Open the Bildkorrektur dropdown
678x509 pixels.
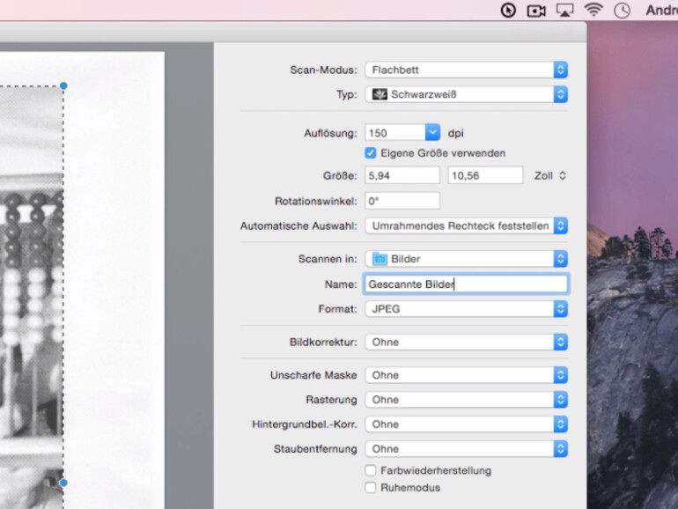[x=466, y=342]
